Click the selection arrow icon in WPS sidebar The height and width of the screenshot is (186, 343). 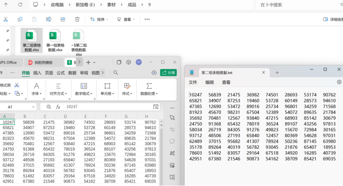(172, 117)
